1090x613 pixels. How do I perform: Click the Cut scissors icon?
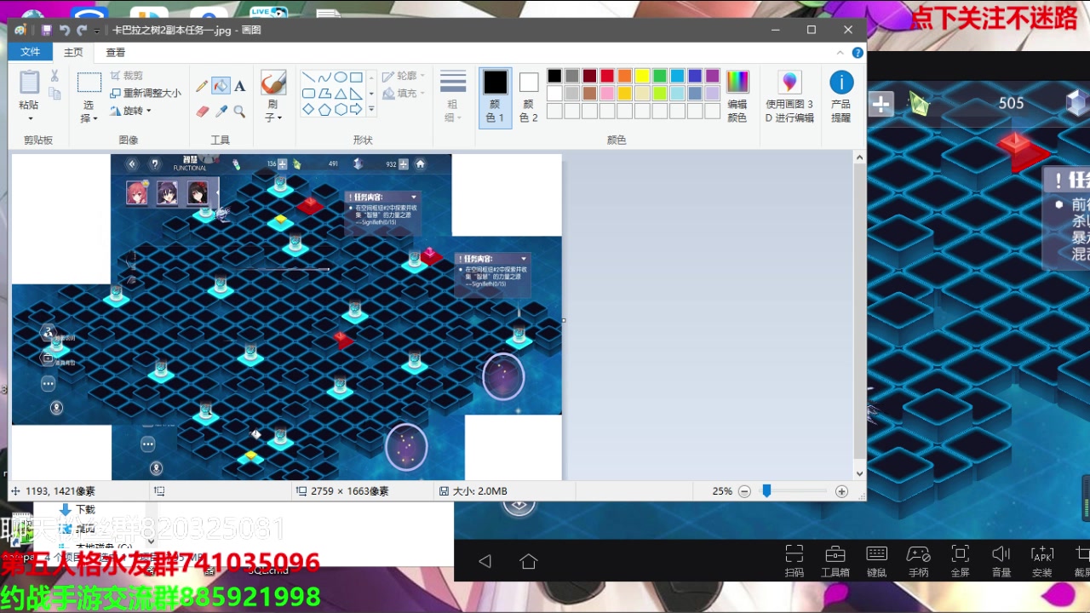pos(54,76)
